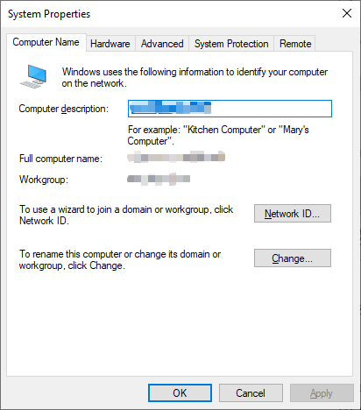The image size is (361, 410).
Task: Click the computer monitor icon
Action: (x=33, y=76)
